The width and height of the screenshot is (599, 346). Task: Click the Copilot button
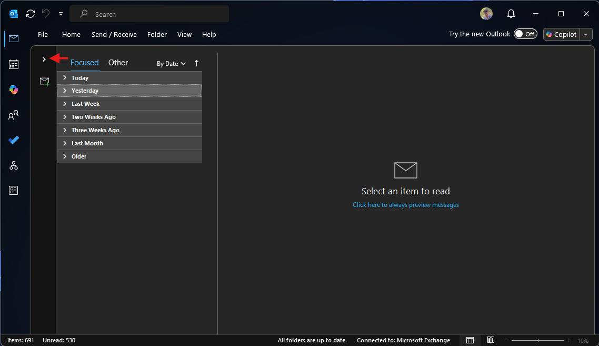click(x=561, y=34)
